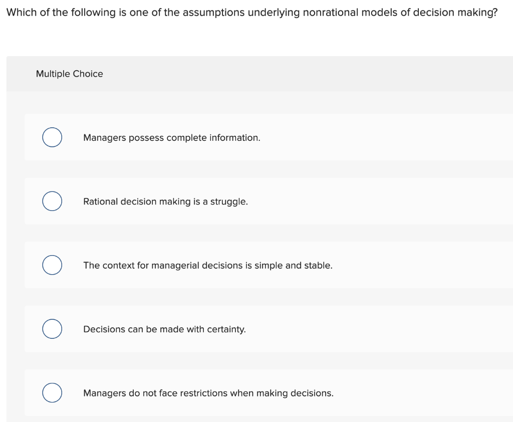Select the radio button for 'Rational decision making is a struggle'
The height and width of the screenshot is (422, 513).
pyautogui.click(x=52, y=201)
